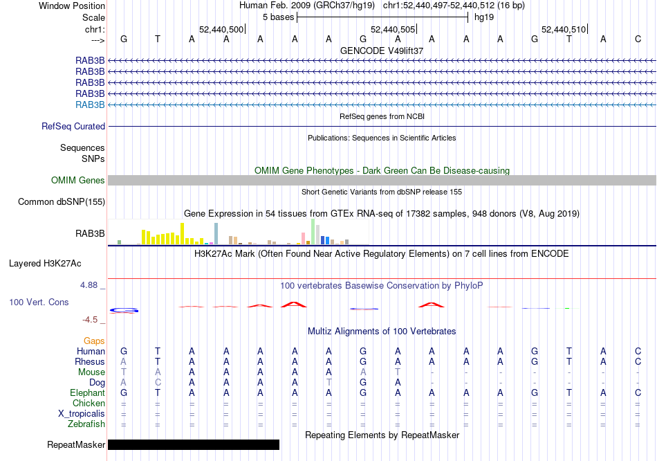Screen dimensions: 657x461
Task: Click the Mouse species label
Action: 92,372
